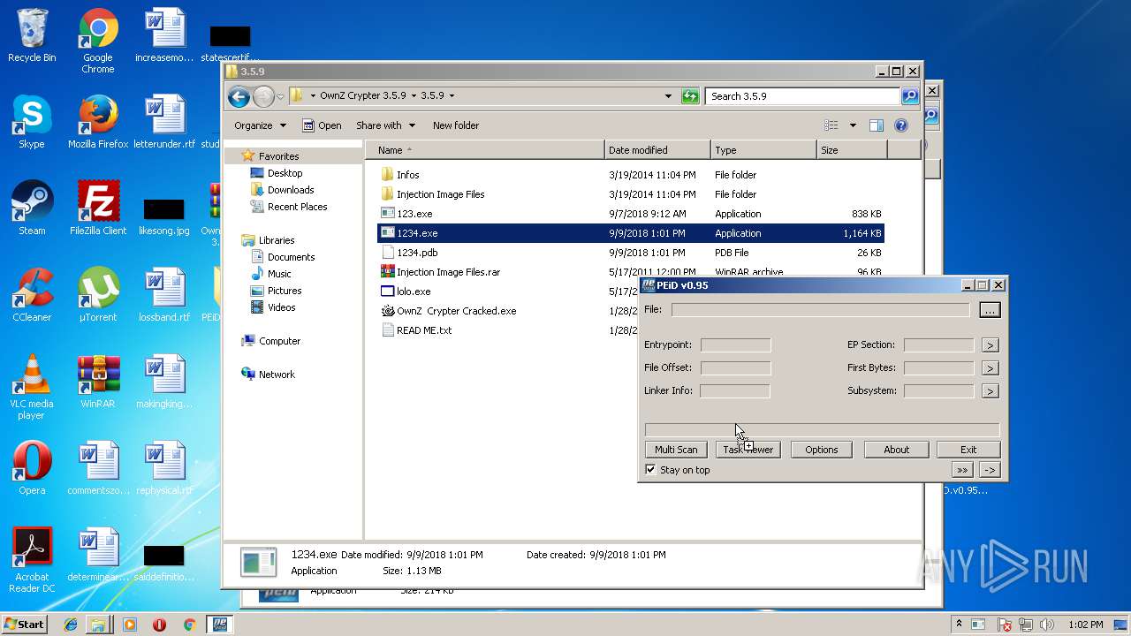The height and width of the screenshot is (636, 1131).
Task: Launch Acrobat Reader DC desktop icon
Action: click(32, 560)
